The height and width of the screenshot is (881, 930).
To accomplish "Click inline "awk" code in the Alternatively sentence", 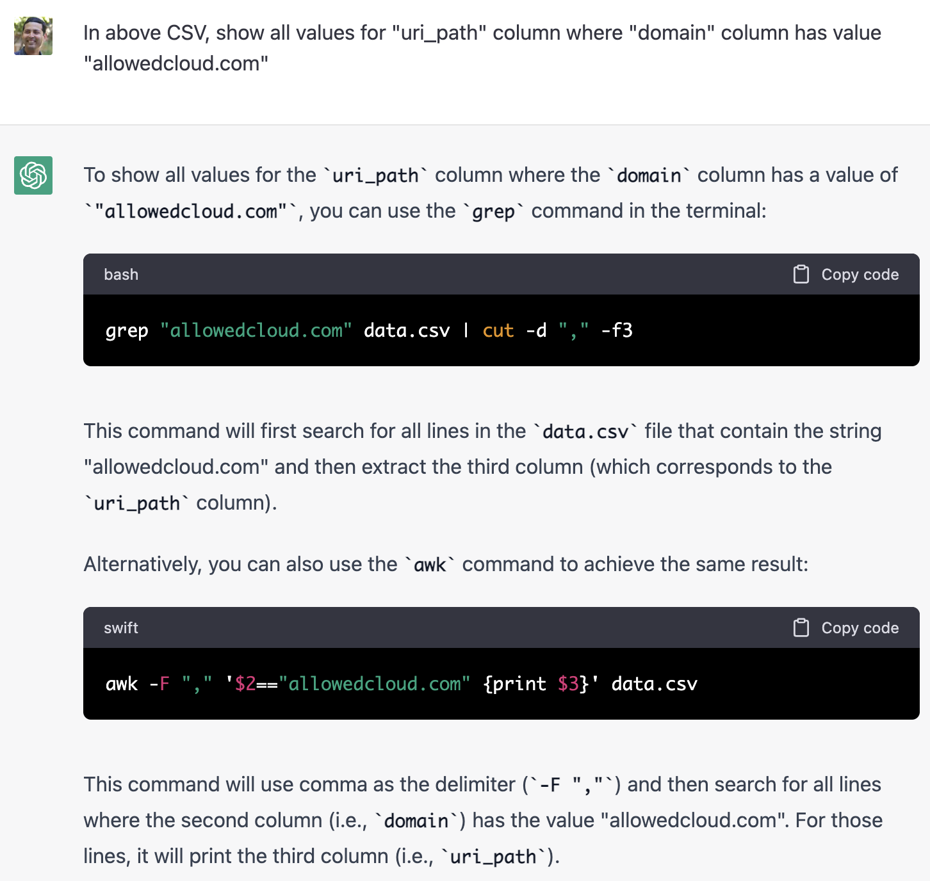I will coord(430,565).
